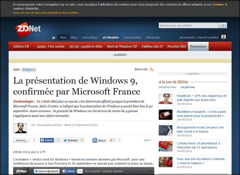This screenshot has height=175, width=240.
Task: Select '3G/4G : qualité et débit' topic
Action: pyautogui.click(x=86, y=47)
